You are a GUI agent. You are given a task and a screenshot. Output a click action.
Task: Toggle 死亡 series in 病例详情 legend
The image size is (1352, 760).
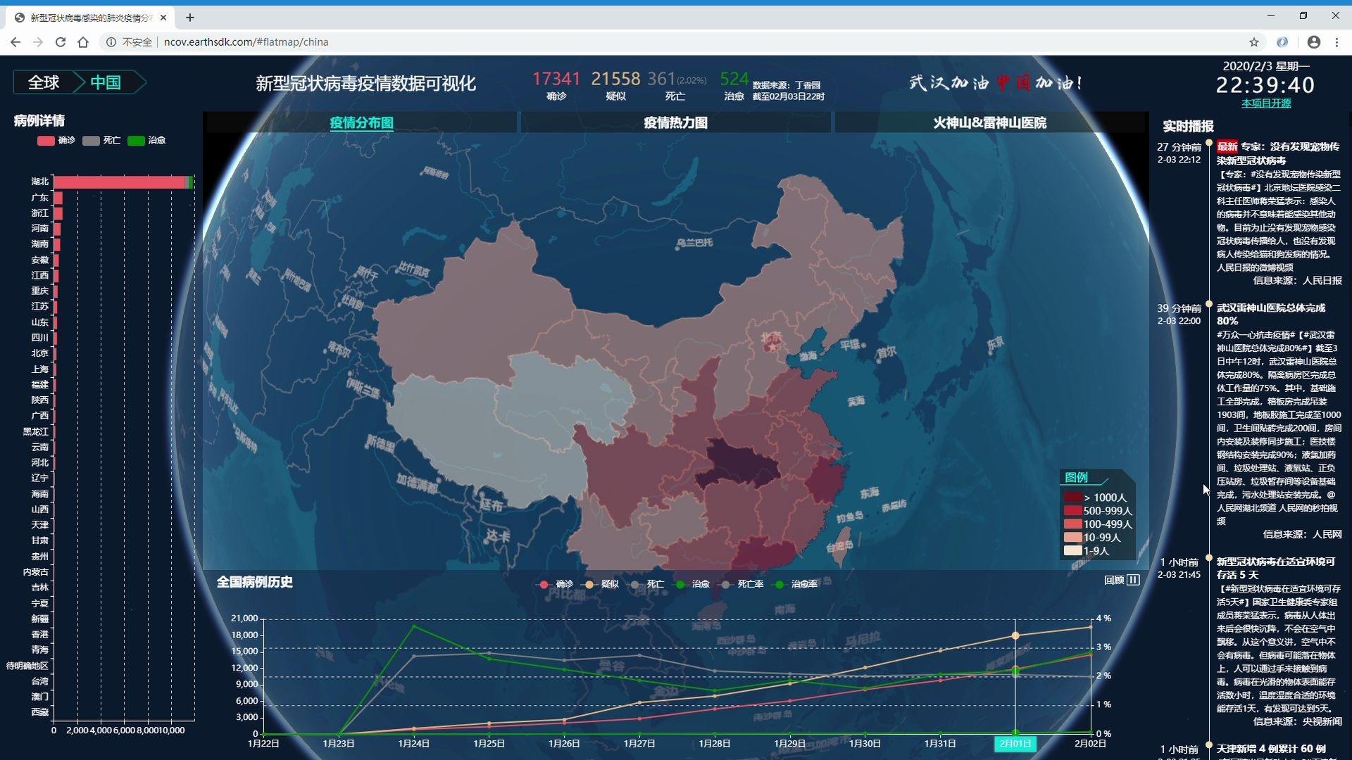coord(101,140)
